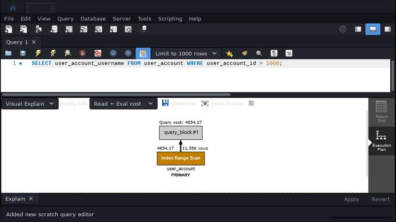This screenshot has width=396, height=222.
Task: Toggle bottom output panel visibility
Action: pos(373,29)
